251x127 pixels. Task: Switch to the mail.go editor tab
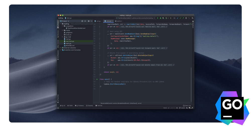point(98,21)
